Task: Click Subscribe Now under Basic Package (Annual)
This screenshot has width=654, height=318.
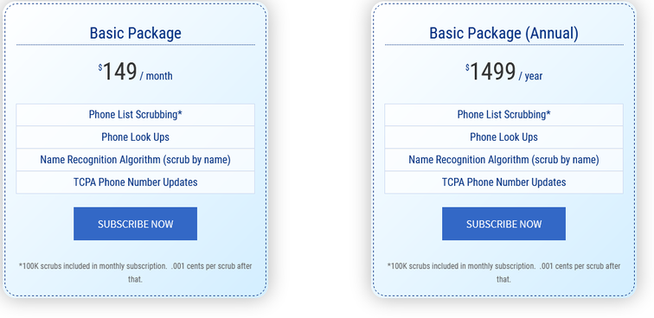Action: pos(503,224)
